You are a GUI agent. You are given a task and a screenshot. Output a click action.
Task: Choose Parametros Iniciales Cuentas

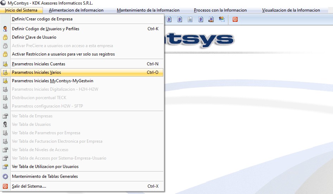(38, 64)
